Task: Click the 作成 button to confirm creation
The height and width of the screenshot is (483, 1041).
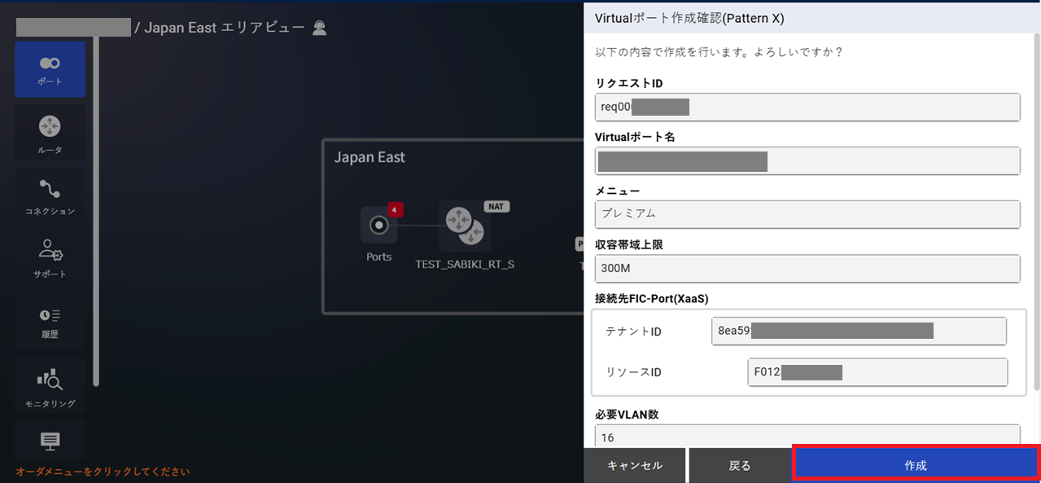Action: (x=915, y=465)
